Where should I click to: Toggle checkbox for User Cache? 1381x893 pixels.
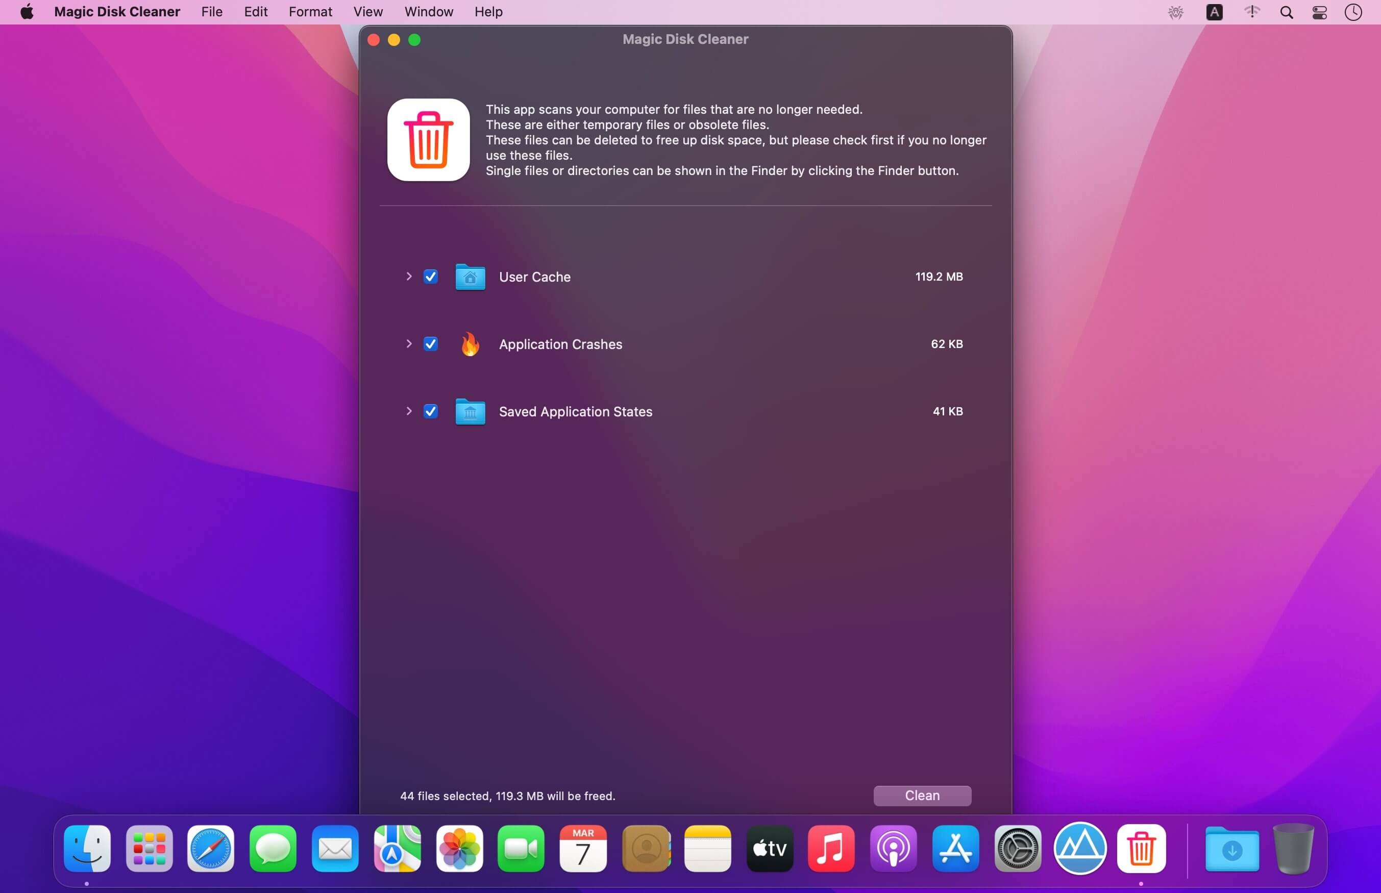(x=430, y=276)
